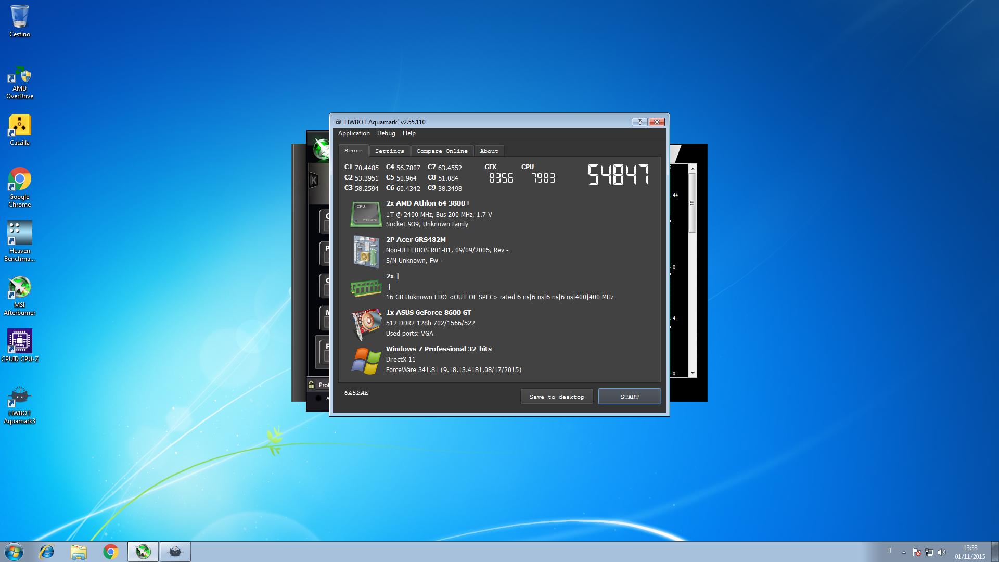Open Action Center flag tray icon
Image resolution: width=999 pixels, height=562 pixels.
(x=917, y=552)
